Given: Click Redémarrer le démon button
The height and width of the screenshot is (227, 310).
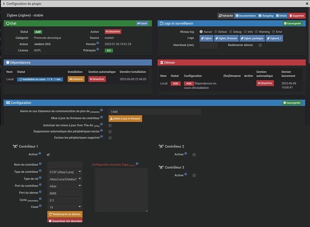Looking at the screenshot, I should 65,214.
